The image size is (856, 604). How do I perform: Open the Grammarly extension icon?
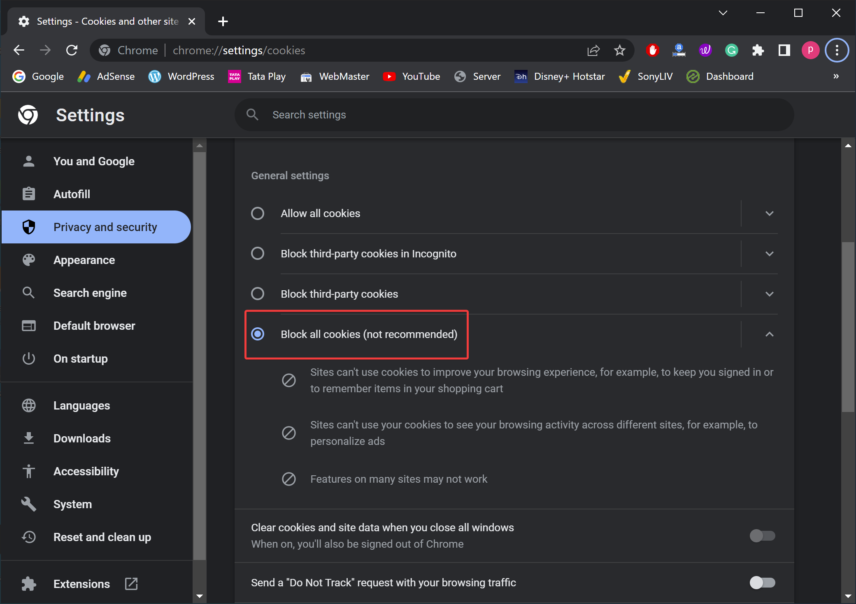(731, 51)
